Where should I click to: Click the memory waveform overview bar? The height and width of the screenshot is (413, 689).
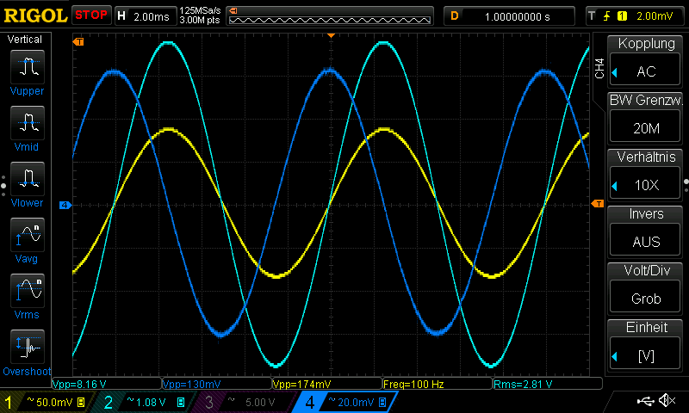coord(330,16)
